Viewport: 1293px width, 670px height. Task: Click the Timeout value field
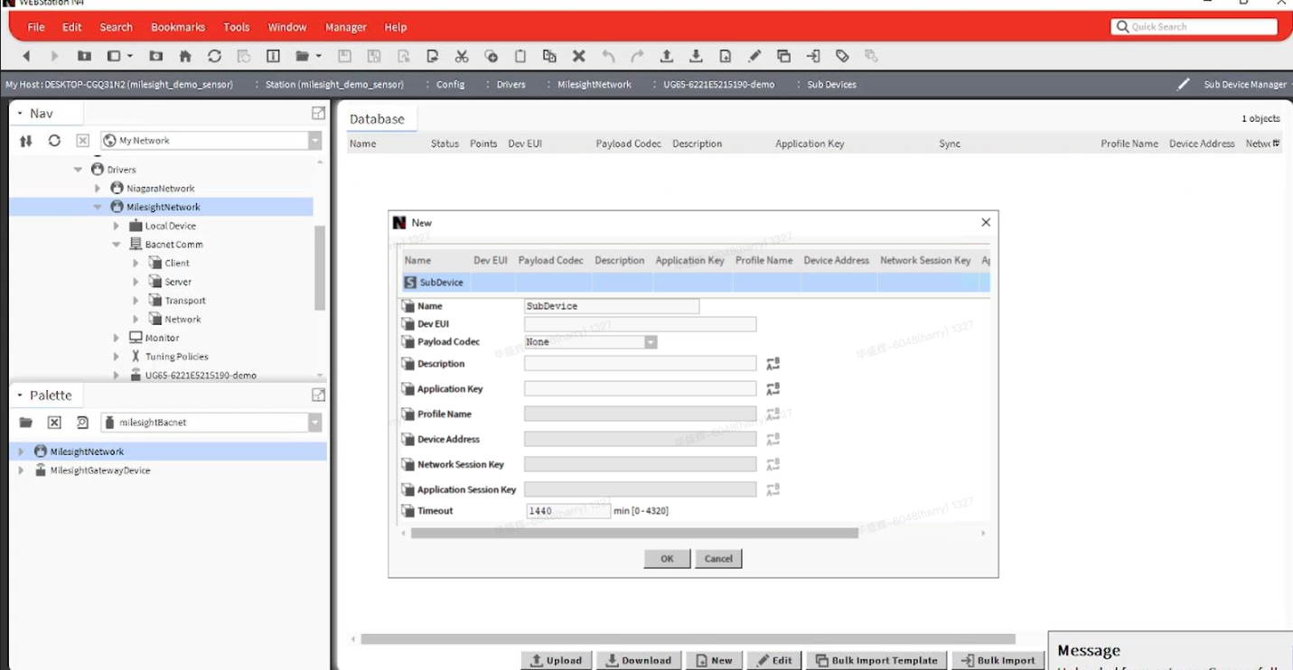click(568, 511)
